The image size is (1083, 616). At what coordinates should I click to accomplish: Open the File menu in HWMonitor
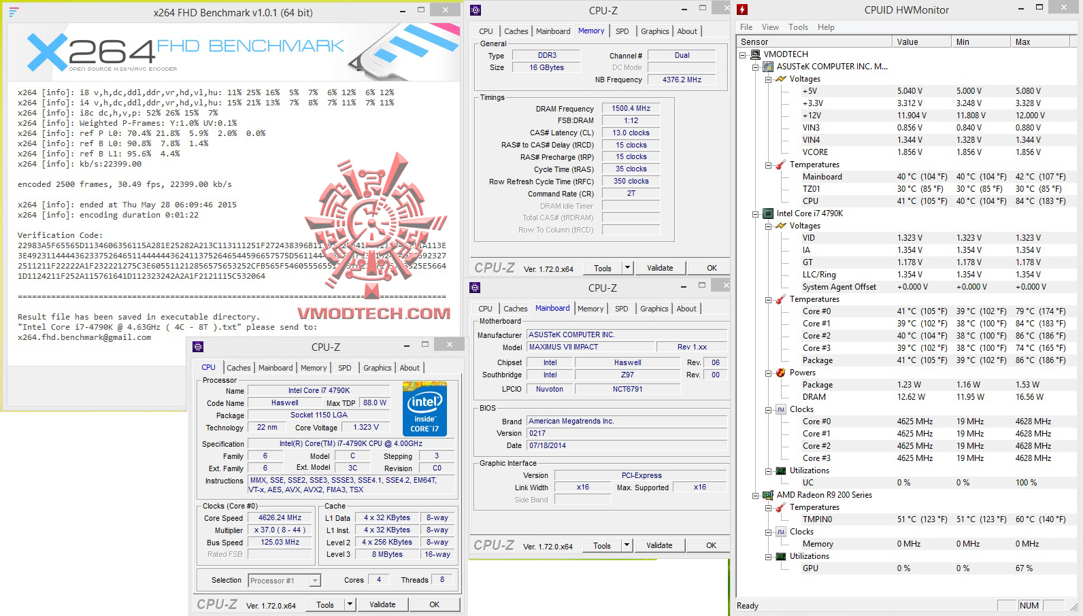(x=746, y=27)
